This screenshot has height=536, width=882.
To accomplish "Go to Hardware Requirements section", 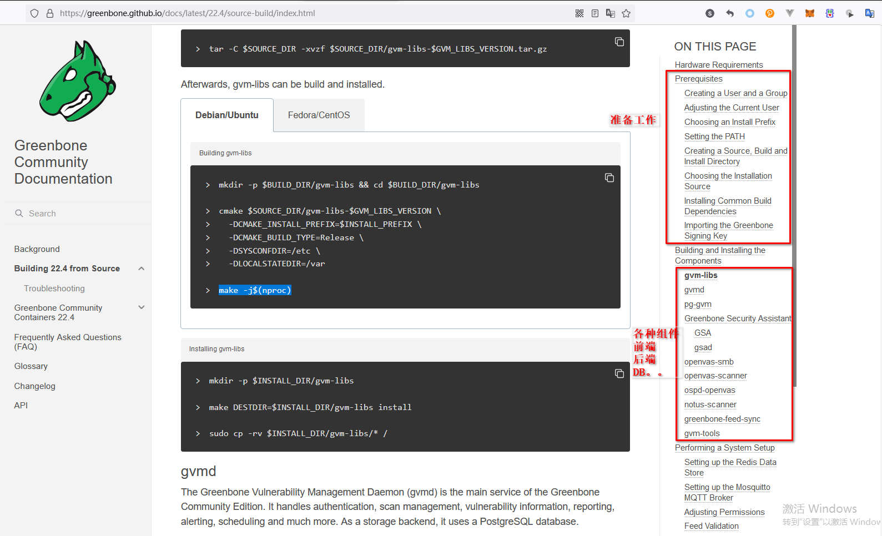I will click(718, 65).
